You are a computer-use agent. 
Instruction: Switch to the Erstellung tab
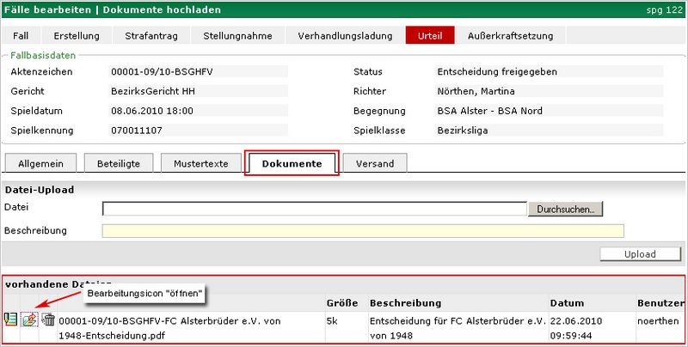77,35
